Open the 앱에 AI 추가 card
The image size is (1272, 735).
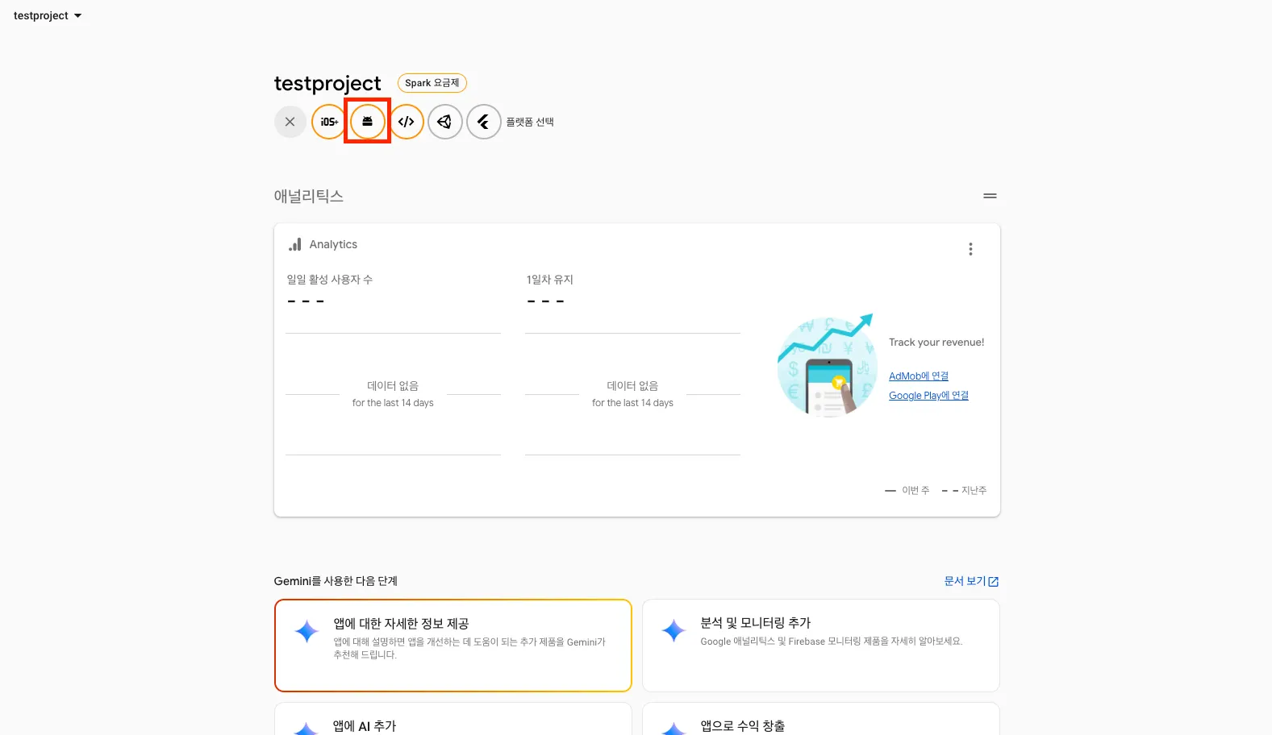tap(453, 720)
